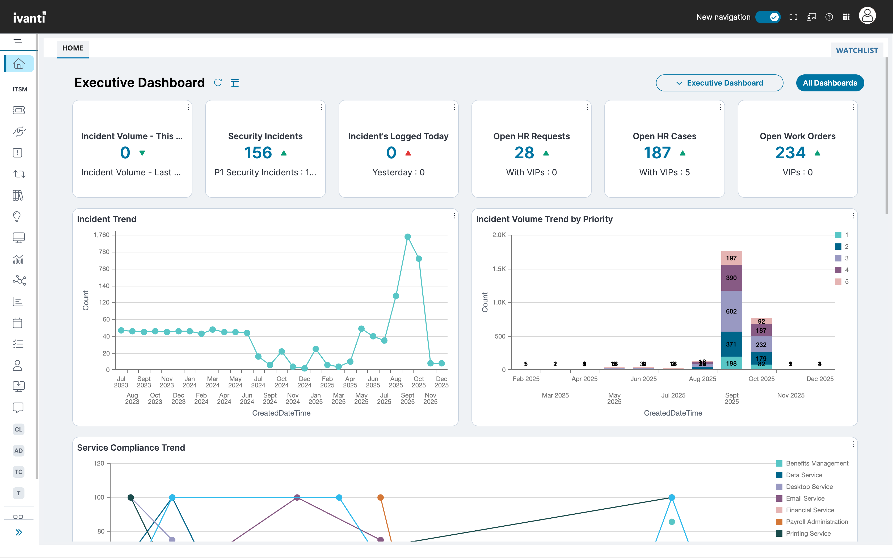The image size is (893, 558).
Task: Open the bar list report icon in sidebar
Action: (18, 302)
